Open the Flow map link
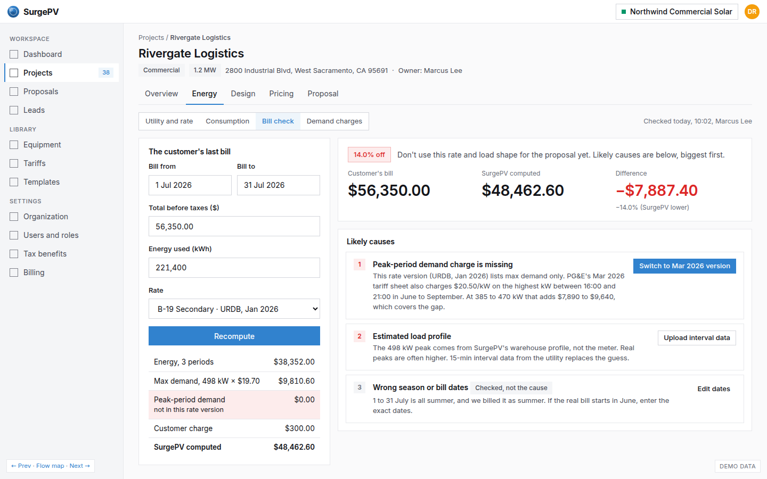Screen dimensions: 767x479 [x=50, y=466]
